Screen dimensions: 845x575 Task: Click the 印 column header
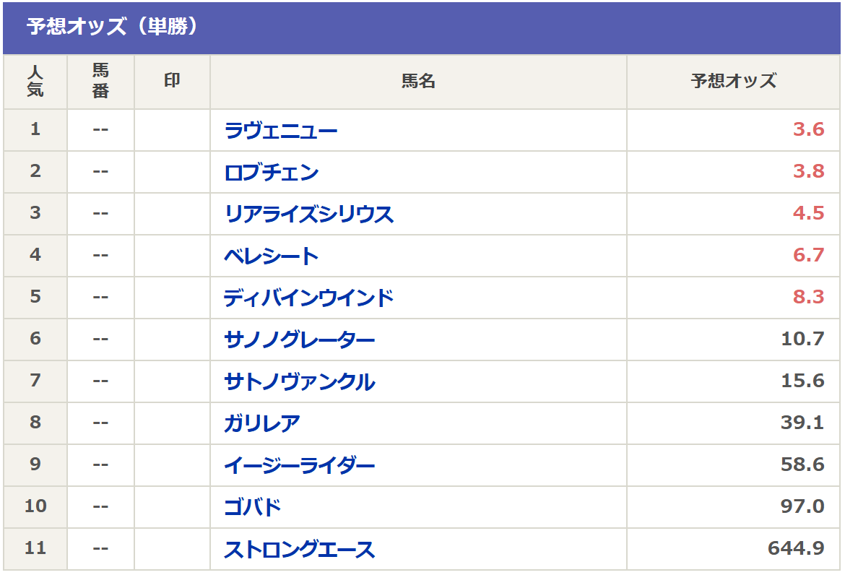coord(172,82)
